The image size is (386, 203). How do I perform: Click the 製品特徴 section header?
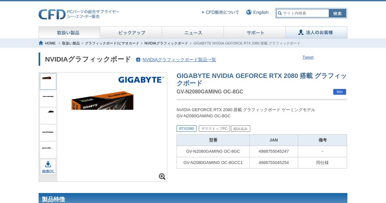click(x=193, y=198)
